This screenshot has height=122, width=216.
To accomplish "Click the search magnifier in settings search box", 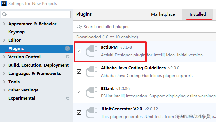I will click(5, 14).
